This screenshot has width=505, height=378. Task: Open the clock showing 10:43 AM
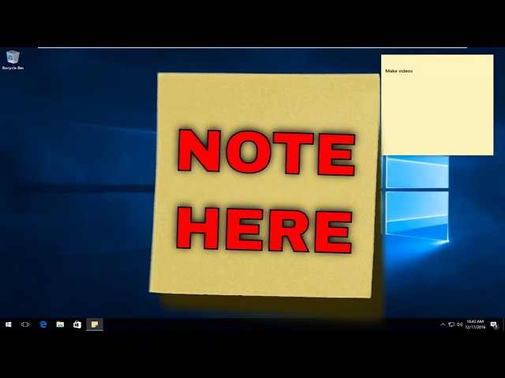475,324
